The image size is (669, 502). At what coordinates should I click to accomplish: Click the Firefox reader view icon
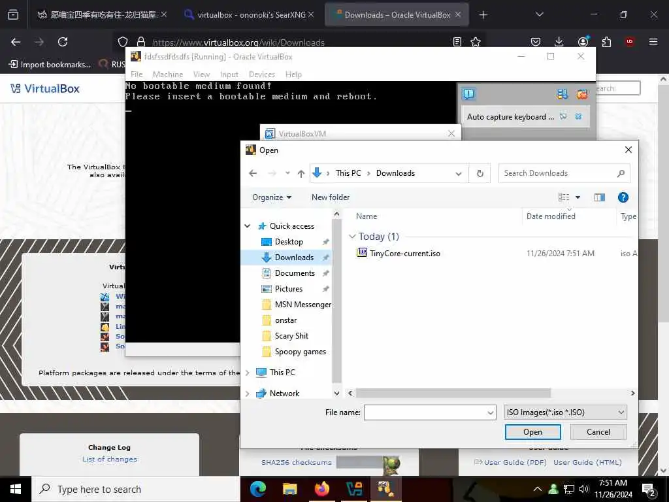[x=457, y=42]
